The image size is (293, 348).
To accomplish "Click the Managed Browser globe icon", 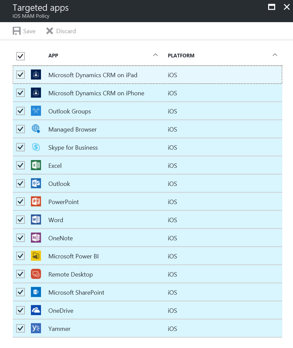I will [36, 129].
